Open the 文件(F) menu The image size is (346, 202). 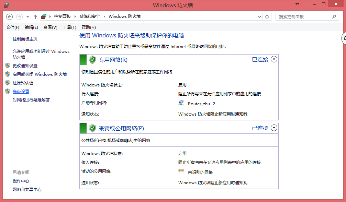click(x=13, y=27)
